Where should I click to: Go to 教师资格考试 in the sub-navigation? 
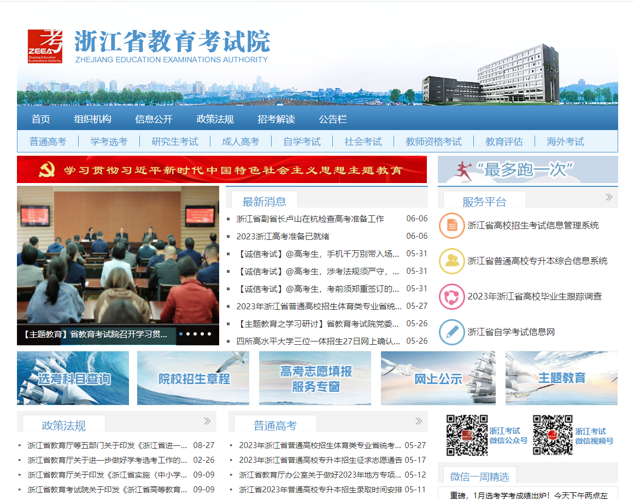click(433, 142)
